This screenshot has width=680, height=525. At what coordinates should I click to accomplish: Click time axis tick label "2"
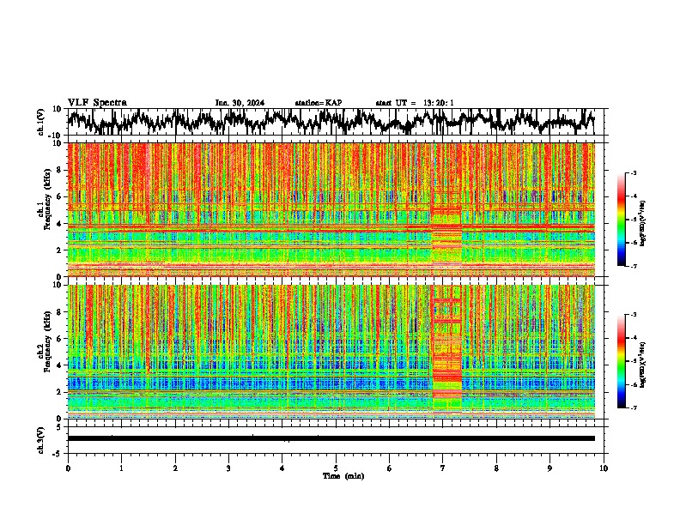coord(175,468)
